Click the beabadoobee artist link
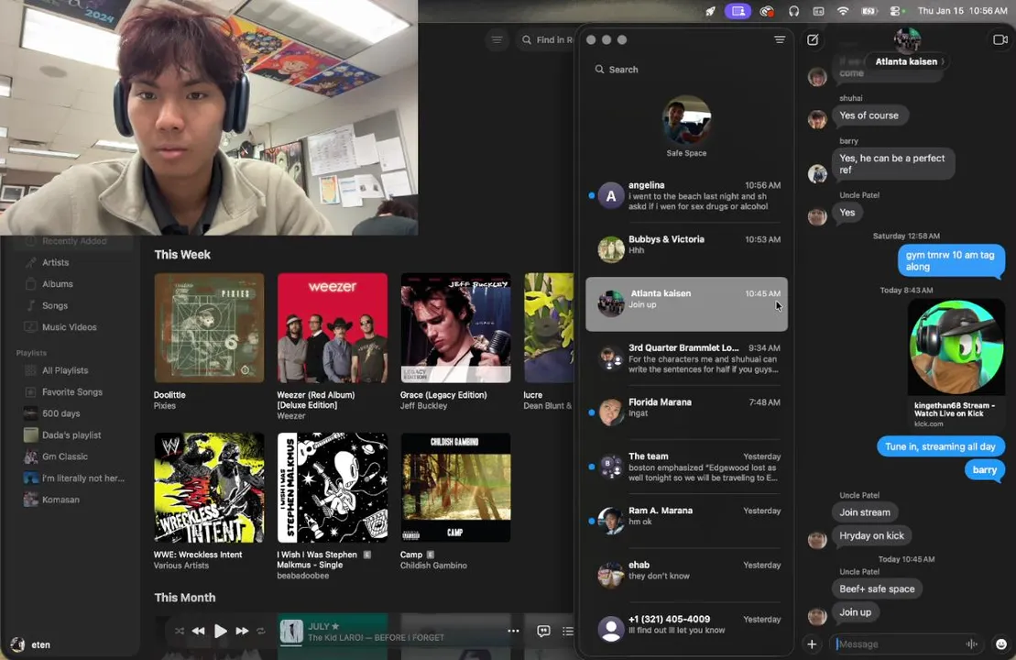1016x660 pixels. click(x=302, y=576)
